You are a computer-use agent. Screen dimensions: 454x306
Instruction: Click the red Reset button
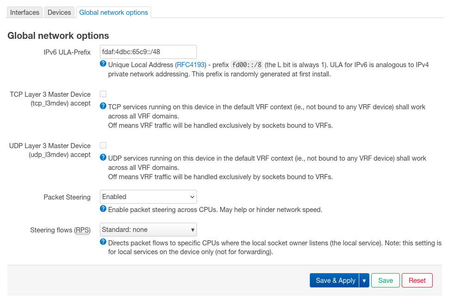pyautogui.click(x=417, y=281)
